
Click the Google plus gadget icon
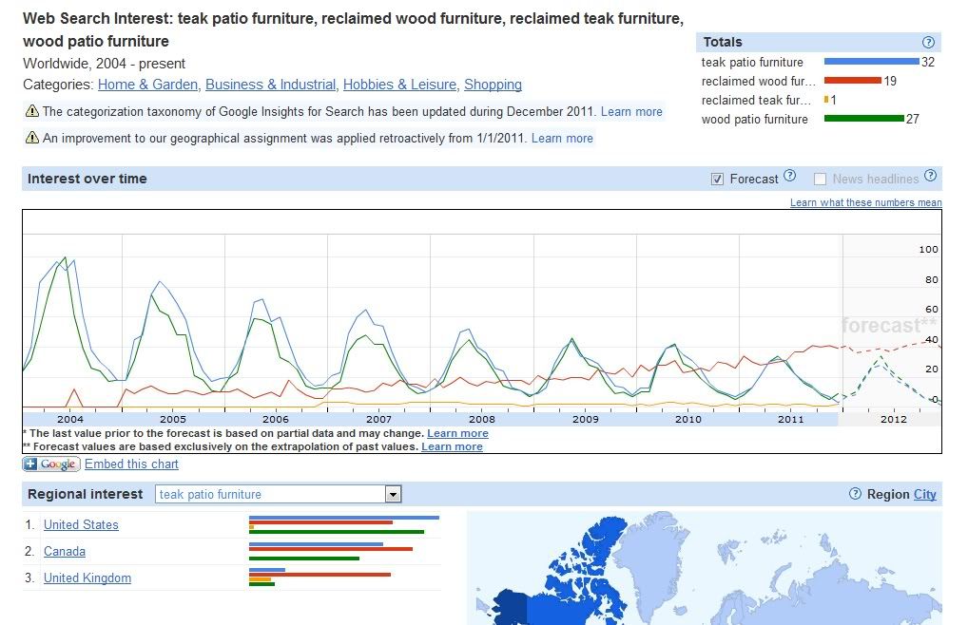pyautogui.click(x=51, y=464)
